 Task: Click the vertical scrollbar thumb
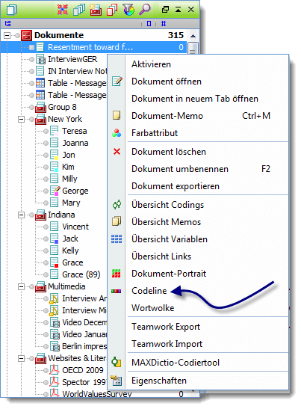[x=193, y=48]
